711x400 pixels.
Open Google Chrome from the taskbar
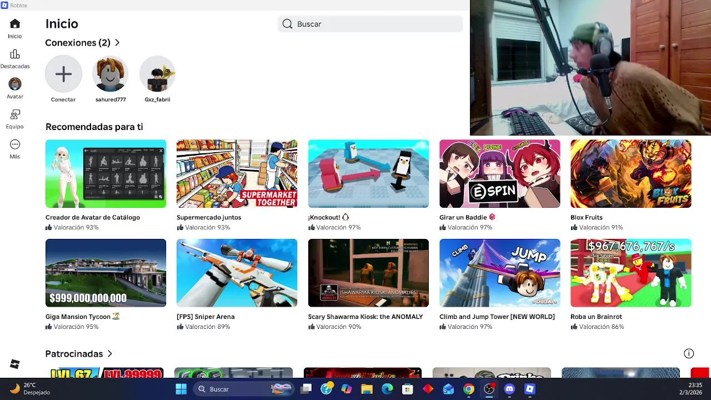(469, 389)
